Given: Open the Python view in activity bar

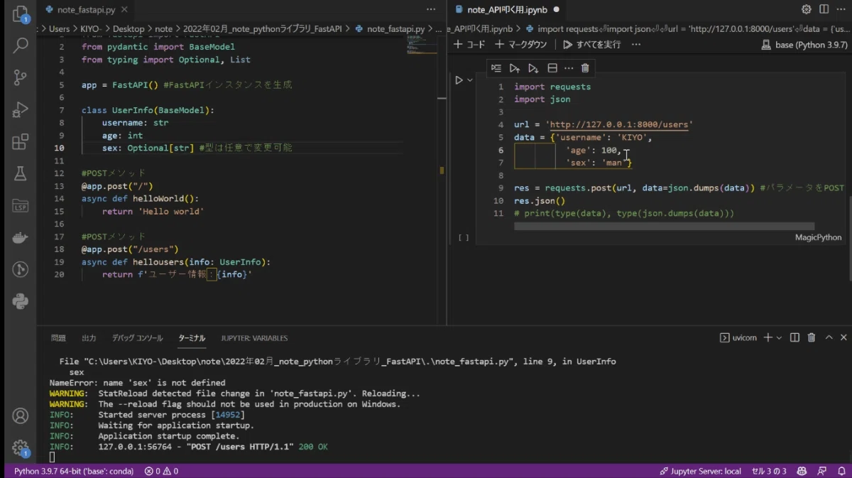Looking at the screenshot, I should pos(20,301).
